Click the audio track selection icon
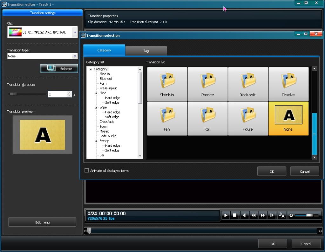This screenshot has height=252, width=325. pos(281,216)
